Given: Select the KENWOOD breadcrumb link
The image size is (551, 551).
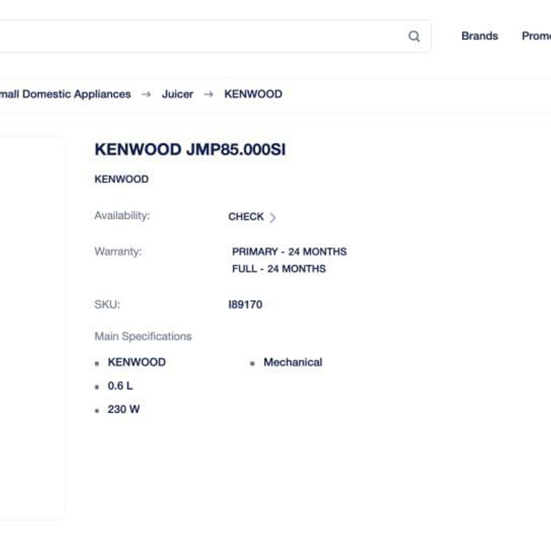Looking at the screenshot, I should (253, 94).
